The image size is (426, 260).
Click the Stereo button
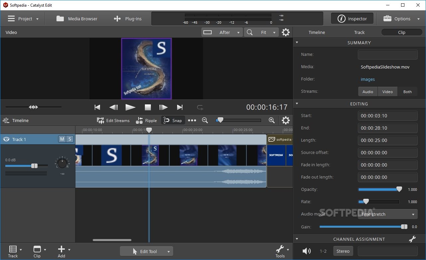[343, 251]
